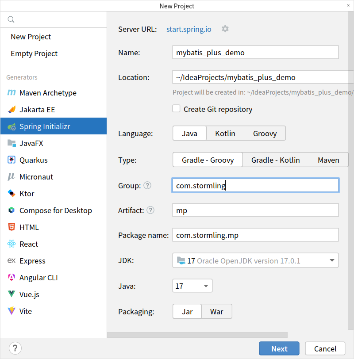Click the generator search field

54,19
